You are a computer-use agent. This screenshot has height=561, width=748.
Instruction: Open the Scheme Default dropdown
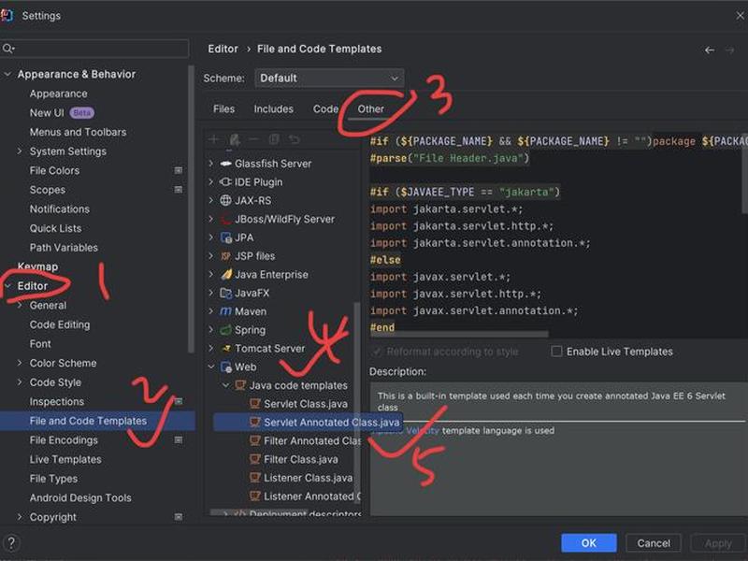coord(329,78)
